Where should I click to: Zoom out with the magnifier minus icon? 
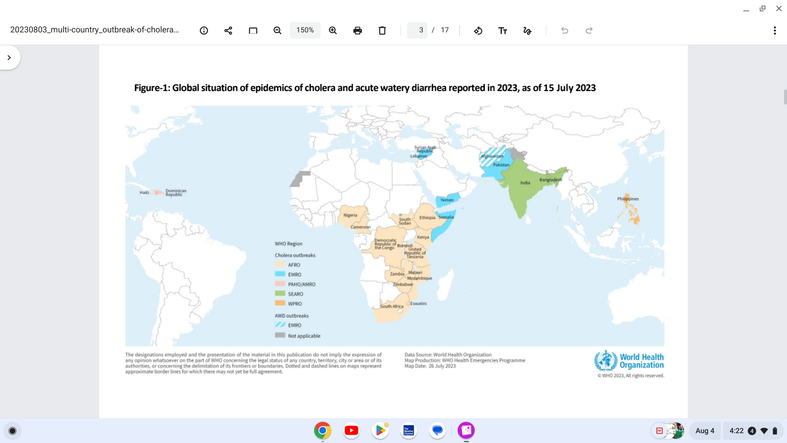[x=277, y=30]
